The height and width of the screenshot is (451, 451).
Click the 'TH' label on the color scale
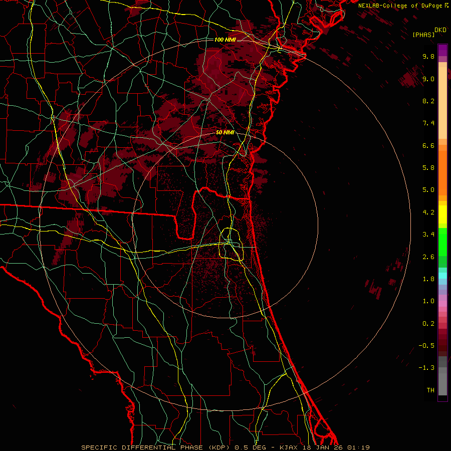tap(430, 390)
